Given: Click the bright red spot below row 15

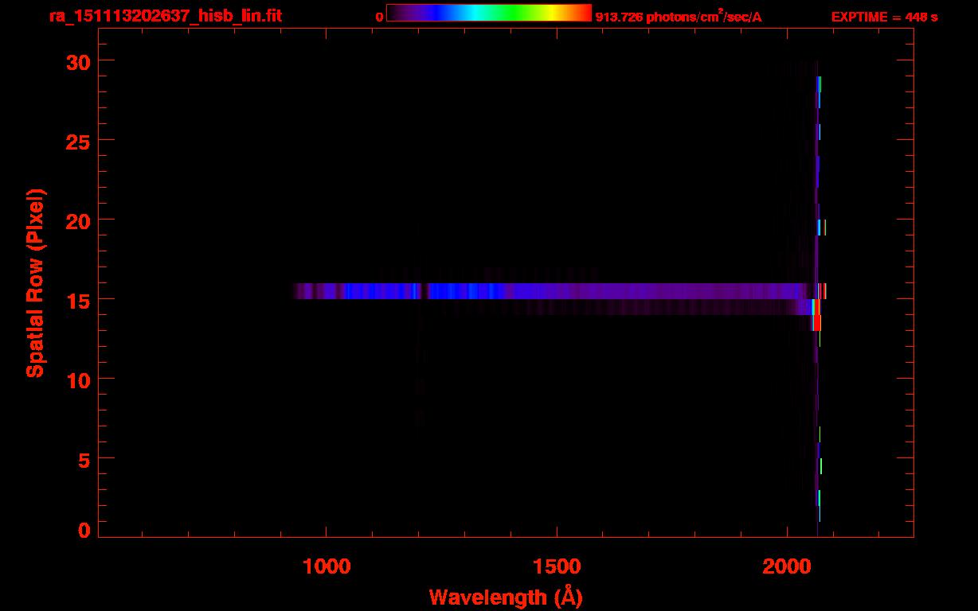Looking at the screenshot, I should click(x=816, y=322).
